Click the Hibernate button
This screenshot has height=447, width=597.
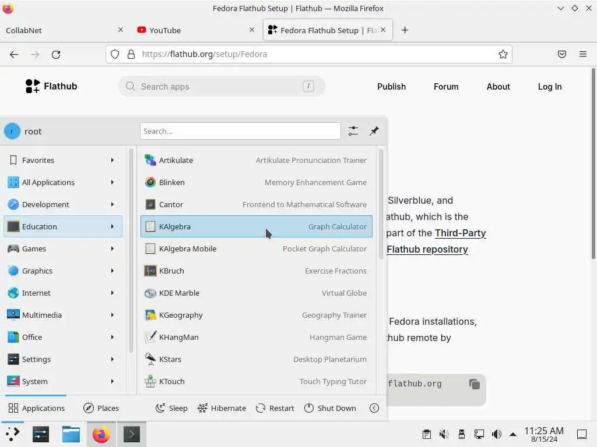point(222,408)
